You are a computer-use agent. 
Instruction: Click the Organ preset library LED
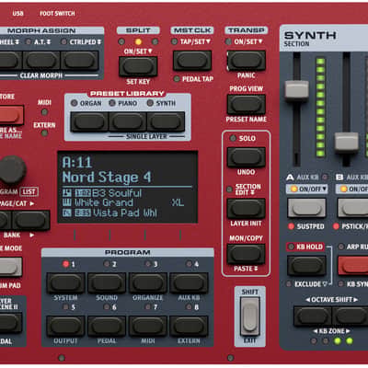tap(74, 103)
